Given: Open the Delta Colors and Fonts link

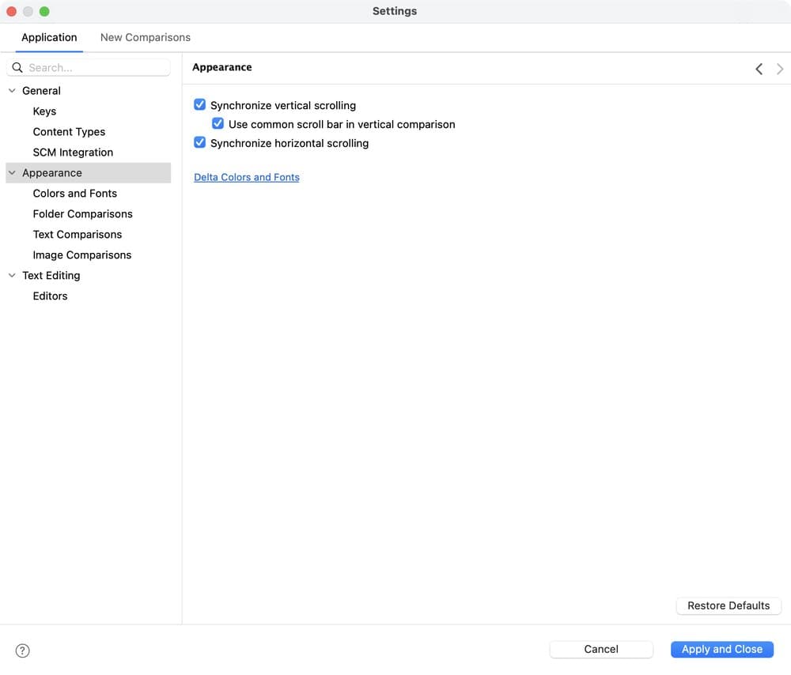Looking at the screenshot, I should click(247, 178).
